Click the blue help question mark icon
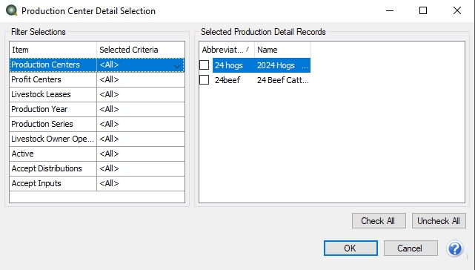475x270 pixels. click(x=455, y=248)
